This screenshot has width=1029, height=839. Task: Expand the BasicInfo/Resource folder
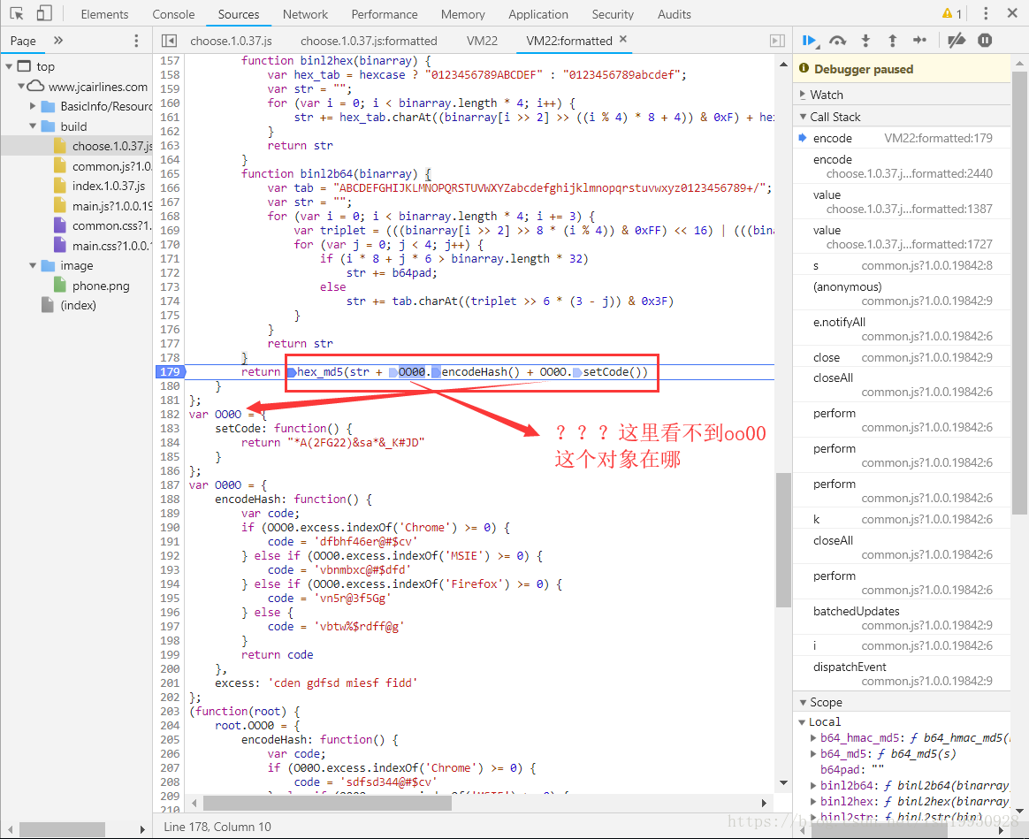[33, 106]
